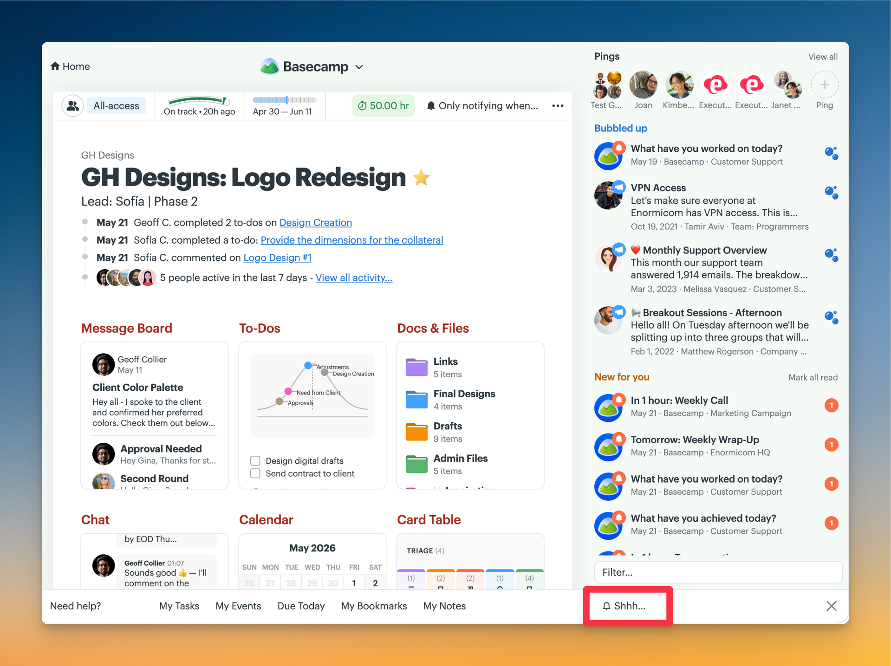Image resolution: width=891 pixels, height=666 pixels.
Task: Open the 50.00 hr timesheet
Action: point(383,105)
